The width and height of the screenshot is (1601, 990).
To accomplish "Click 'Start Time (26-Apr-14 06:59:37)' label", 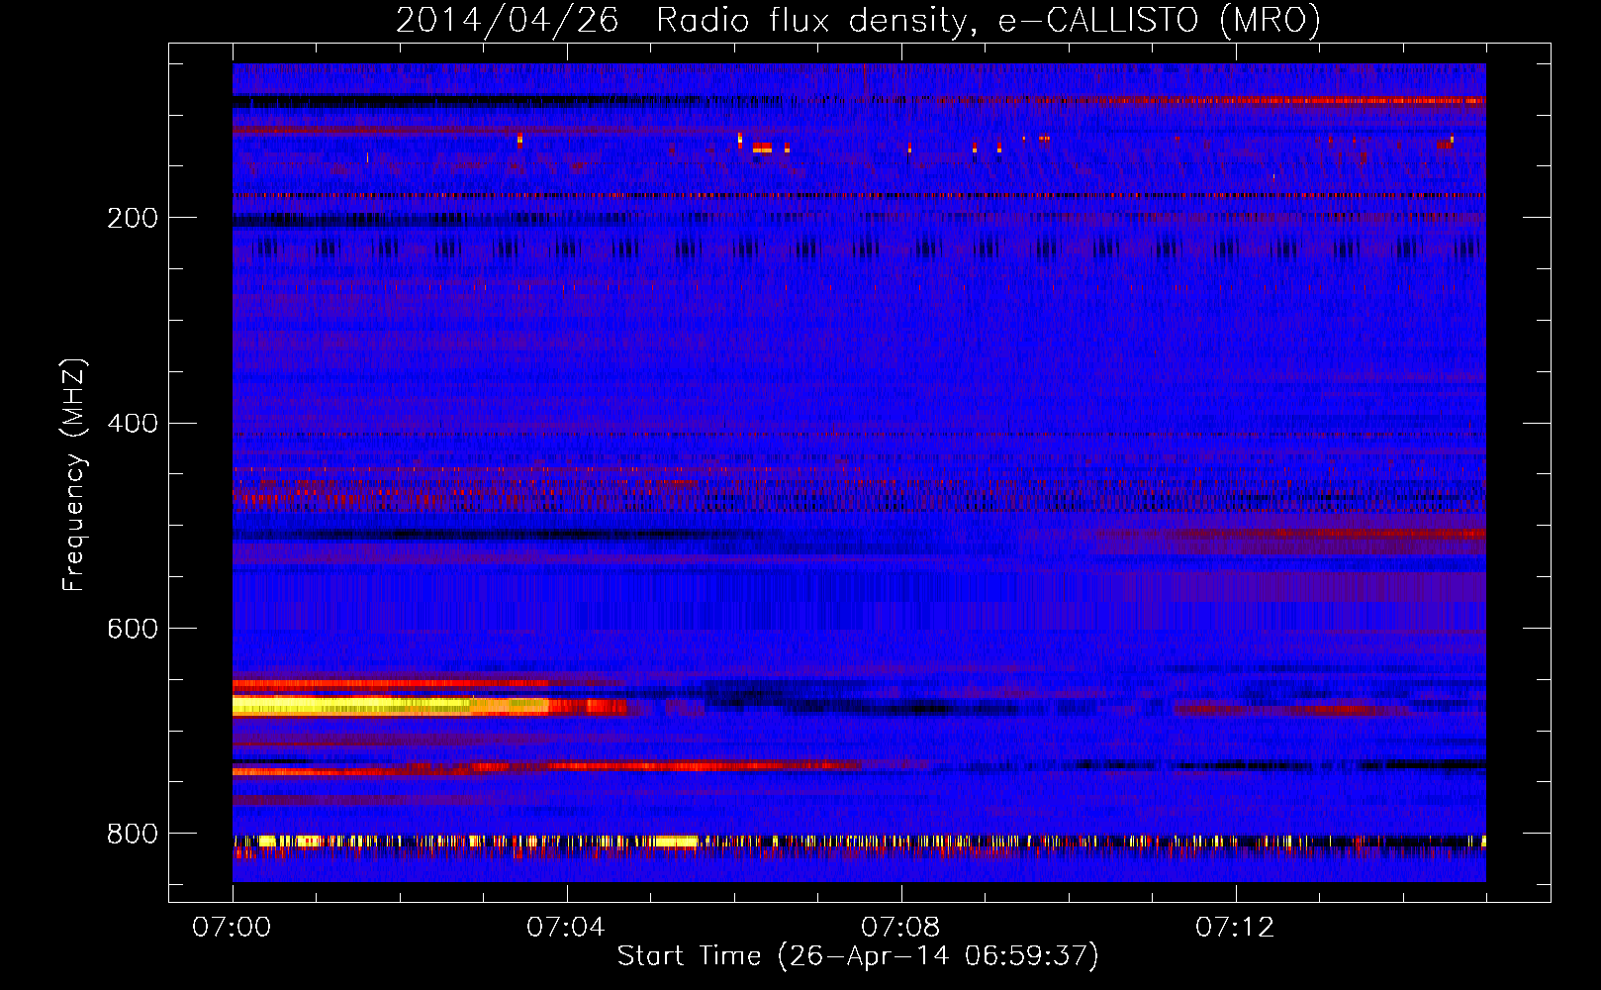I will click(x=858, y=956).
